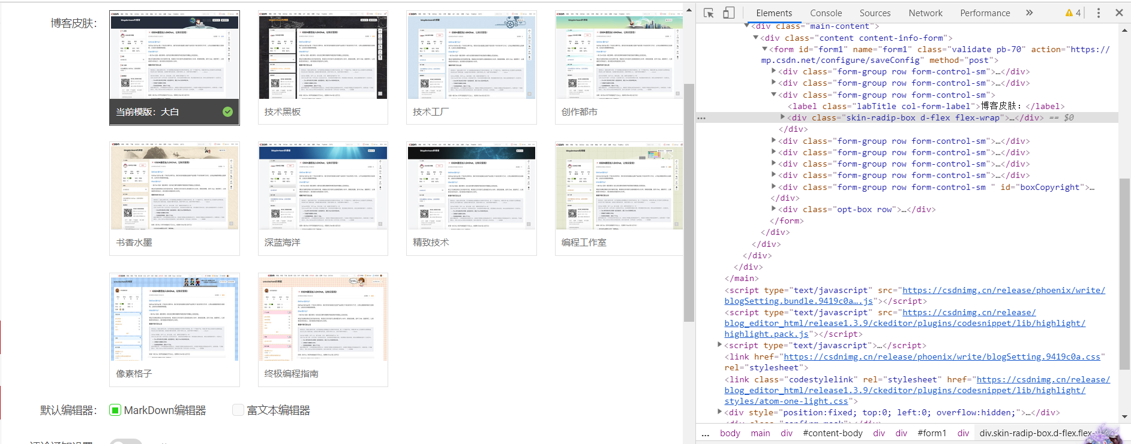This screenshot has width=1131, height=444.
Task: Close the DevTools panel
Action: (x=1119, y=13)
